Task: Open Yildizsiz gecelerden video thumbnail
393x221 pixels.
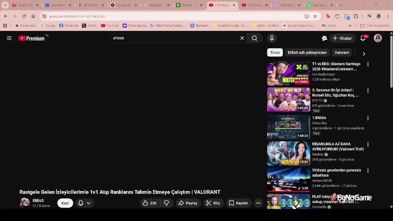Action: 289,180
